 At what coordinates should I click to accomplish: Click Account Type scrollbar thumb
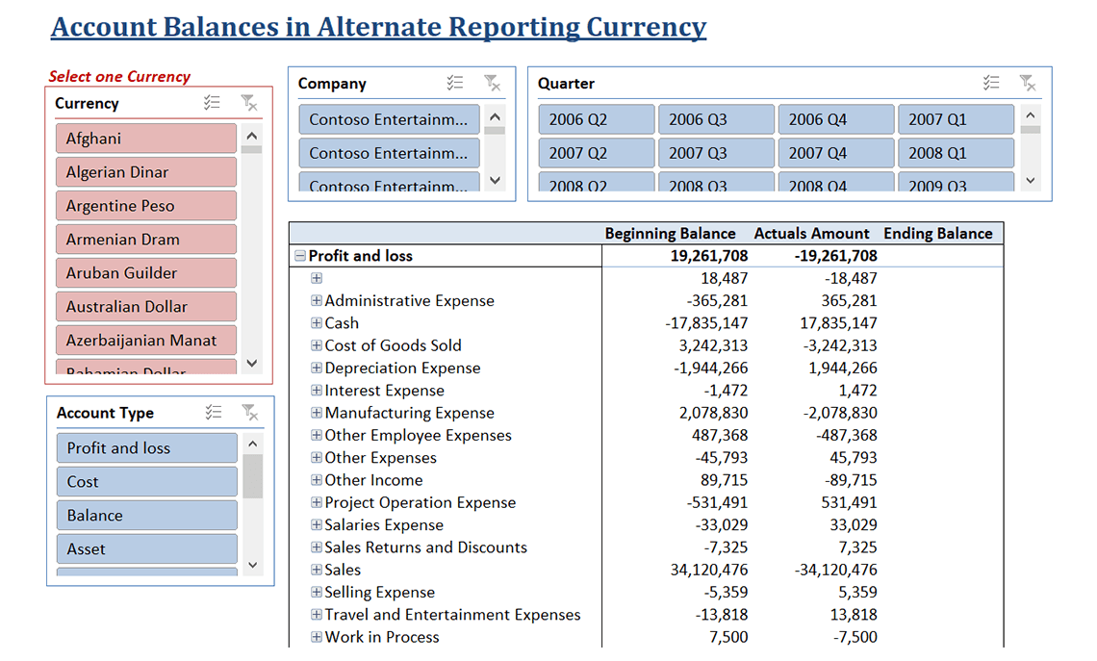tap(252, 476)
